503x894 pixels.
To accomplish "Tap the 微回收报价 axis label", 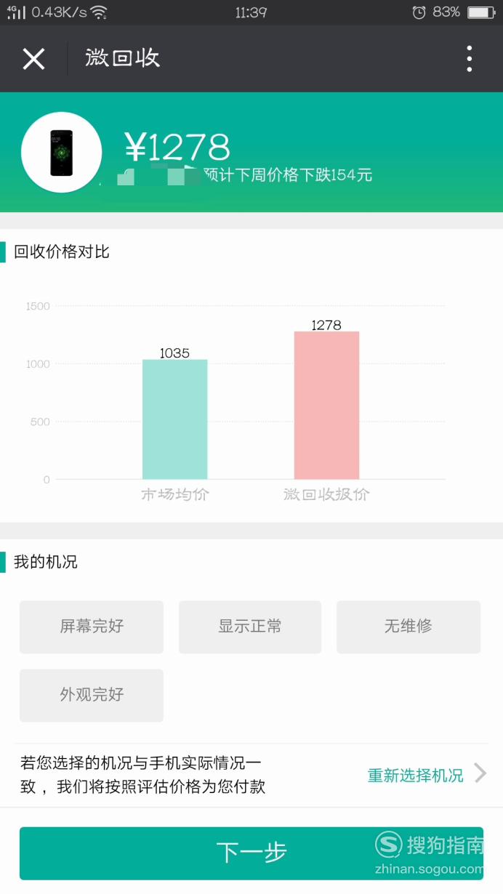I will pyautogui.click(x=326, y=495).
